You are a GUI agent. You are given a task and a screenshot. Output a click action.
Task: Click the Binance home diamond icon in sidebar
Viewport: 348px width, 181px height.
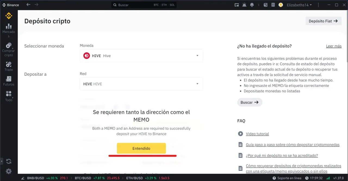click(9, 16)
